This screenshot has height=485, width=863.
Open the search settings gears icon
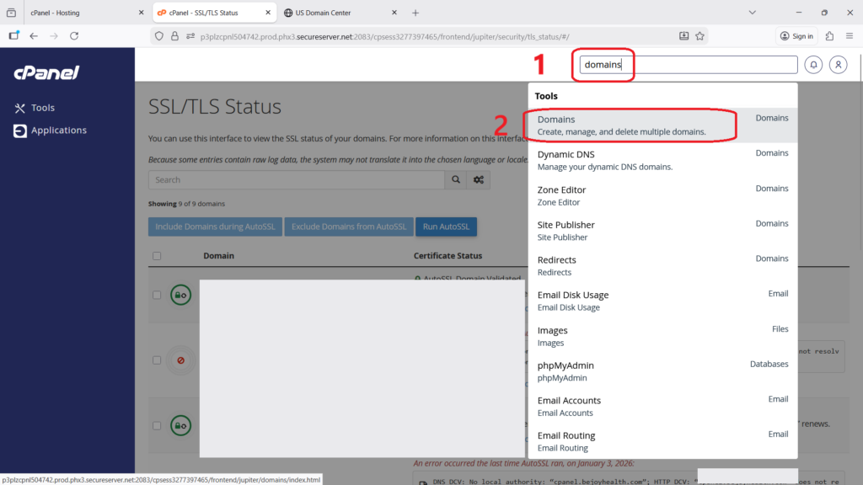point(479,179)
